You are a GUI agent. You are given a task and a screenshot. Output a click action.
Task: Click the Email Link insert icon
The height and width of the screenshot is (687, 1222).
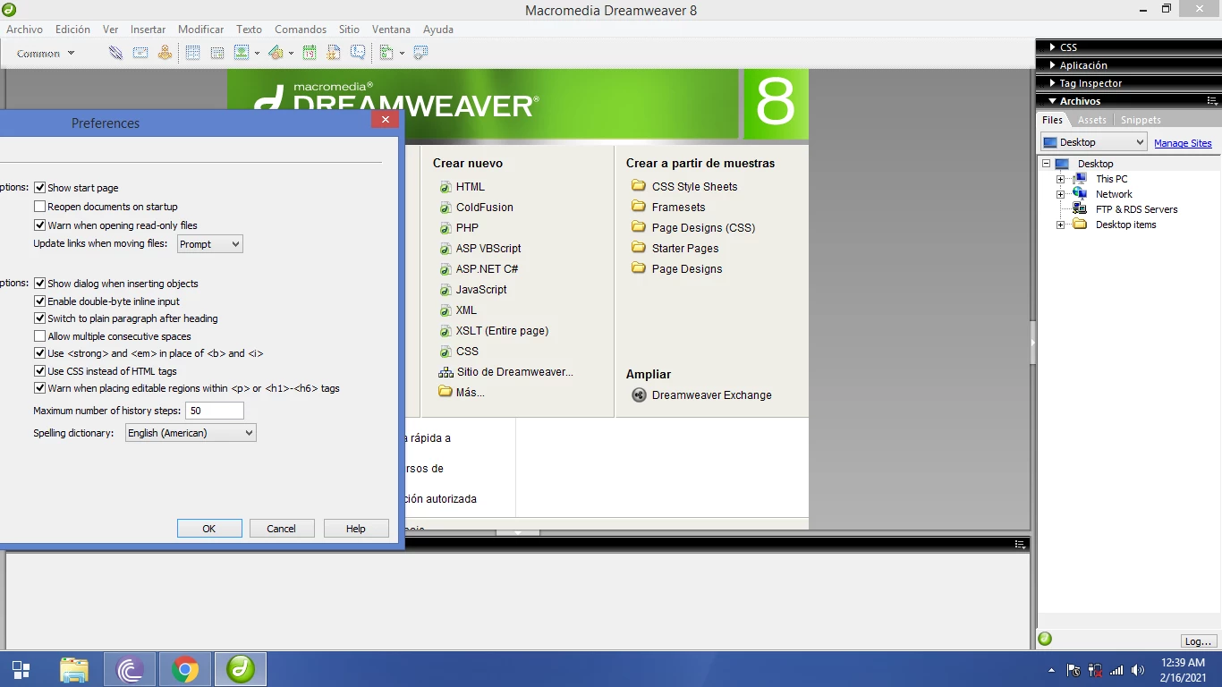(140, 53)
